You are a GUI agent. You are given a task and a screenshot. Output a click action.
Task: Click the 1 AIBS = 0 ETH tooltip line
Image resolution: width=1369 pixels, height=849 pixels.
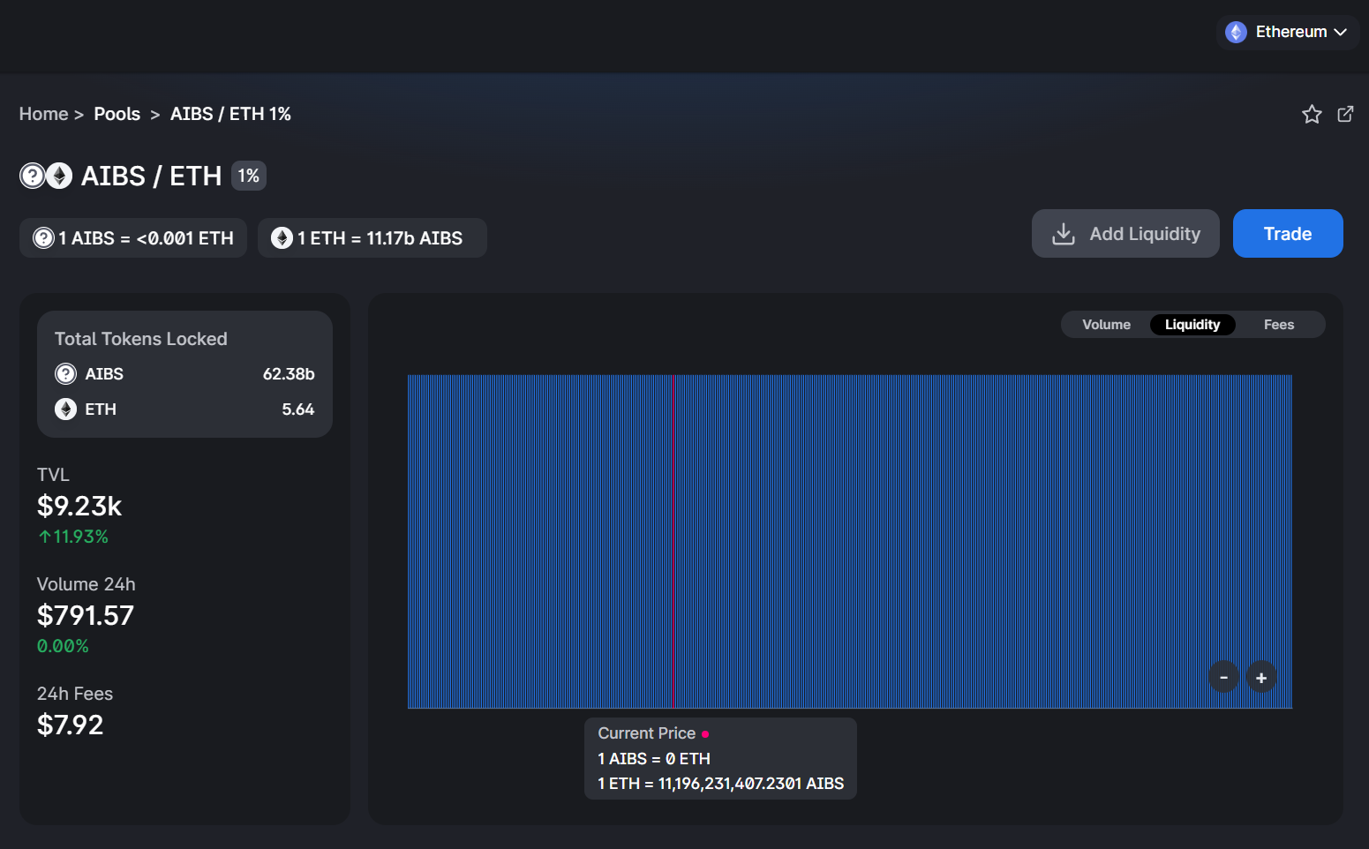[654, 759]
